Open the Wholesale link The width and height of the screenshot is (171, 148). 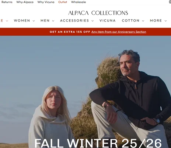click(x=78, y=2)
